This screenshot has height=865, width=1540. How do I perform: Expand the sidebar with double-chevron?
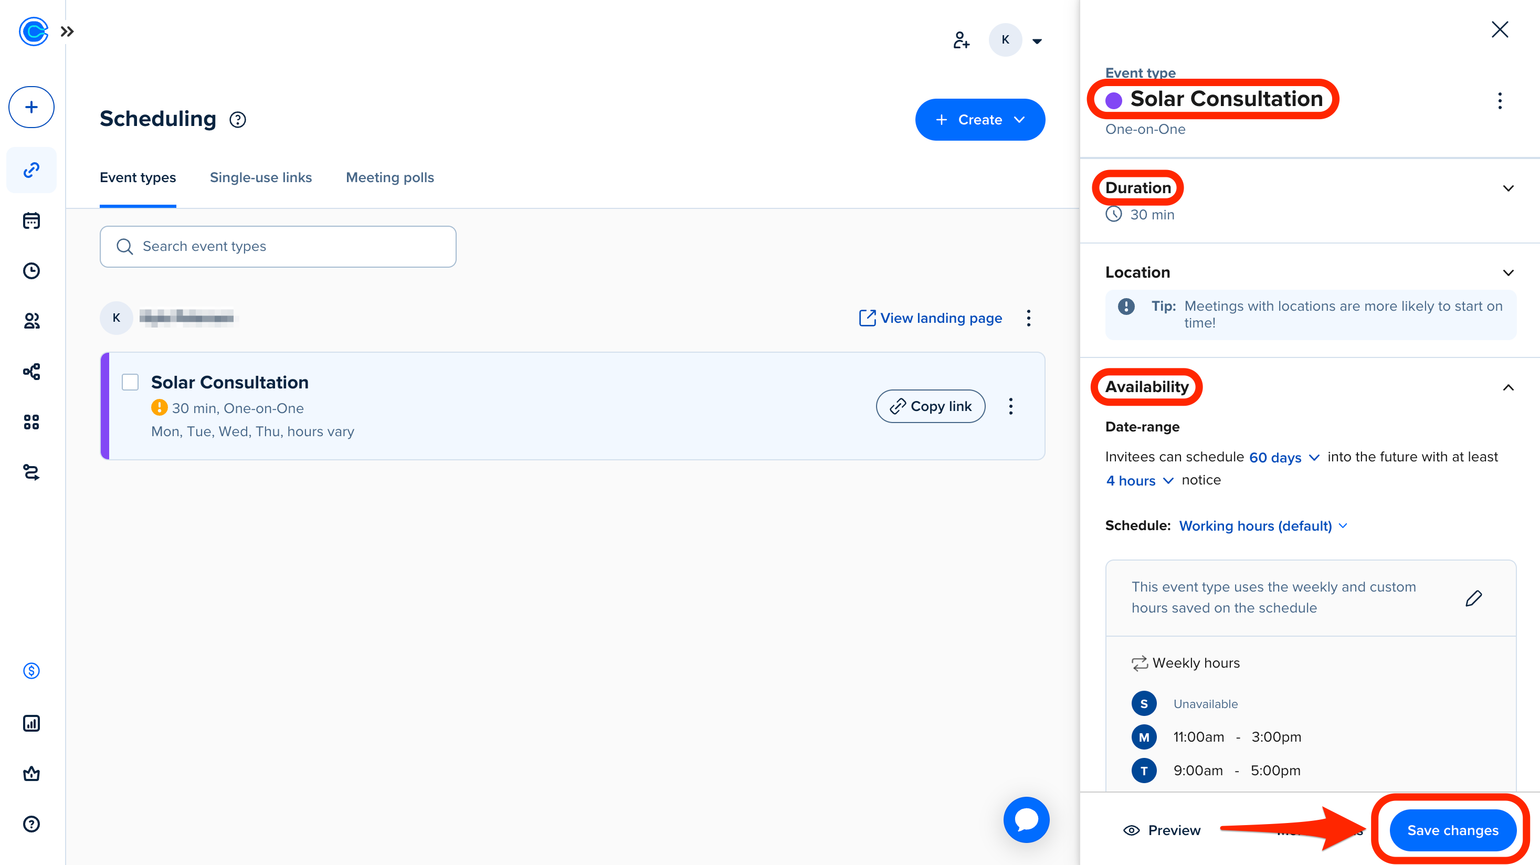pos(67,31)
